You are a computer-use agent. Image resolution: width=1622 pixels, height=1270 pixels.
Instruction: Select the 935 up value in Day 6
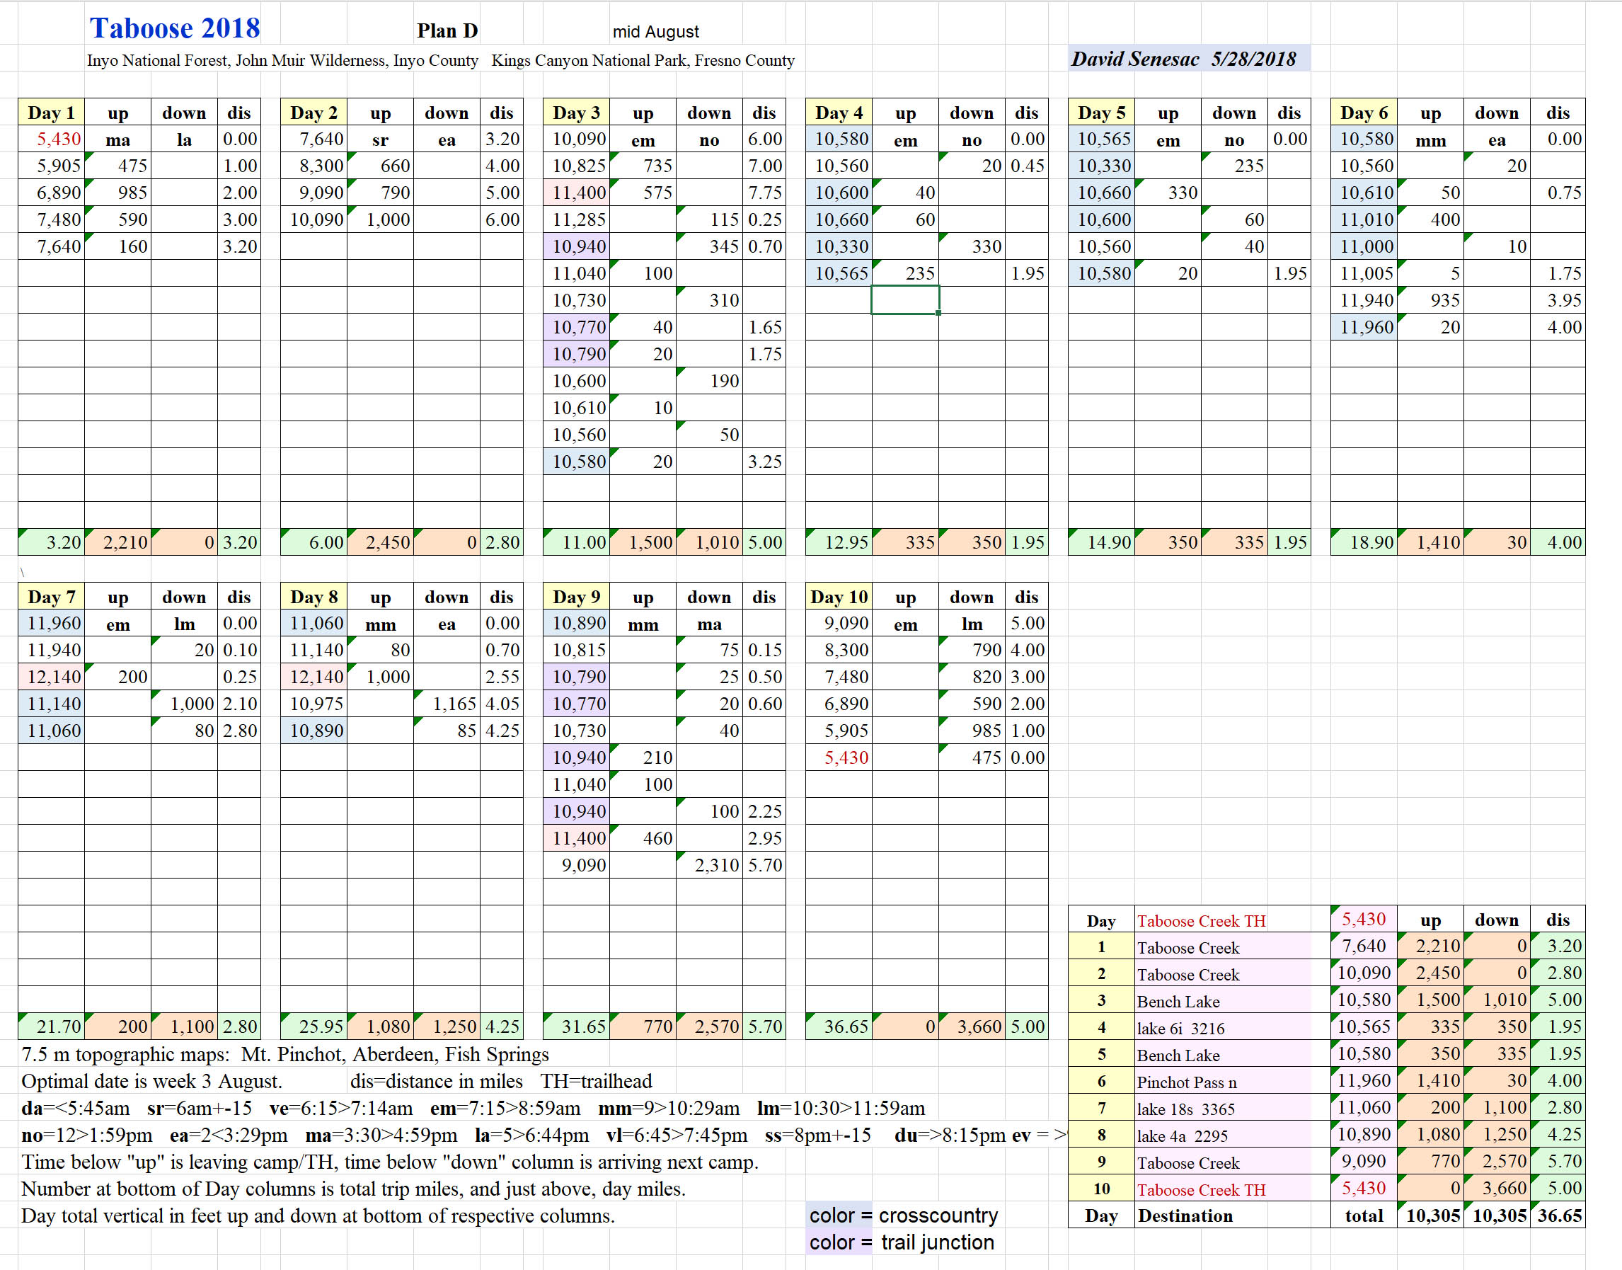point(1430,300)
